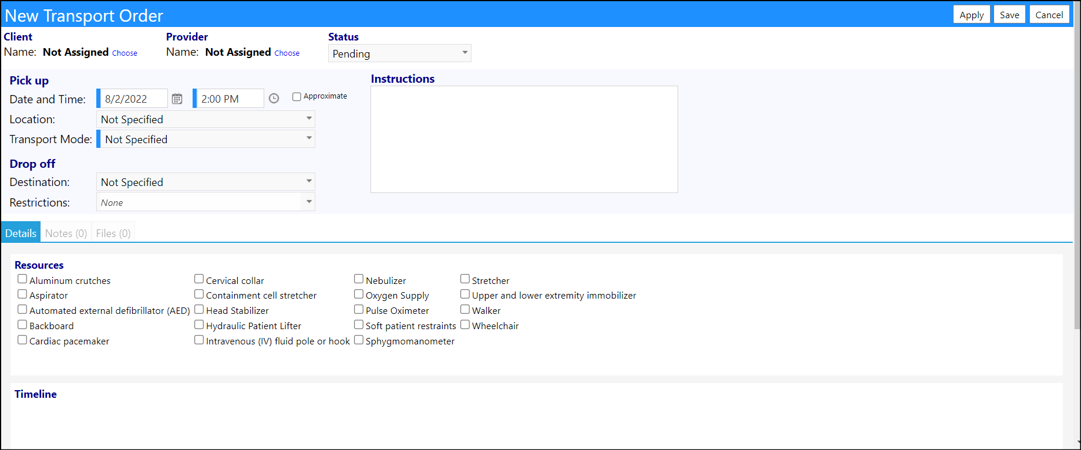Image resolution: width=1081 pixels, height=450 pixels.
Task: Open the Transport Mode dropdown
Action: click(x=206, y=139)
